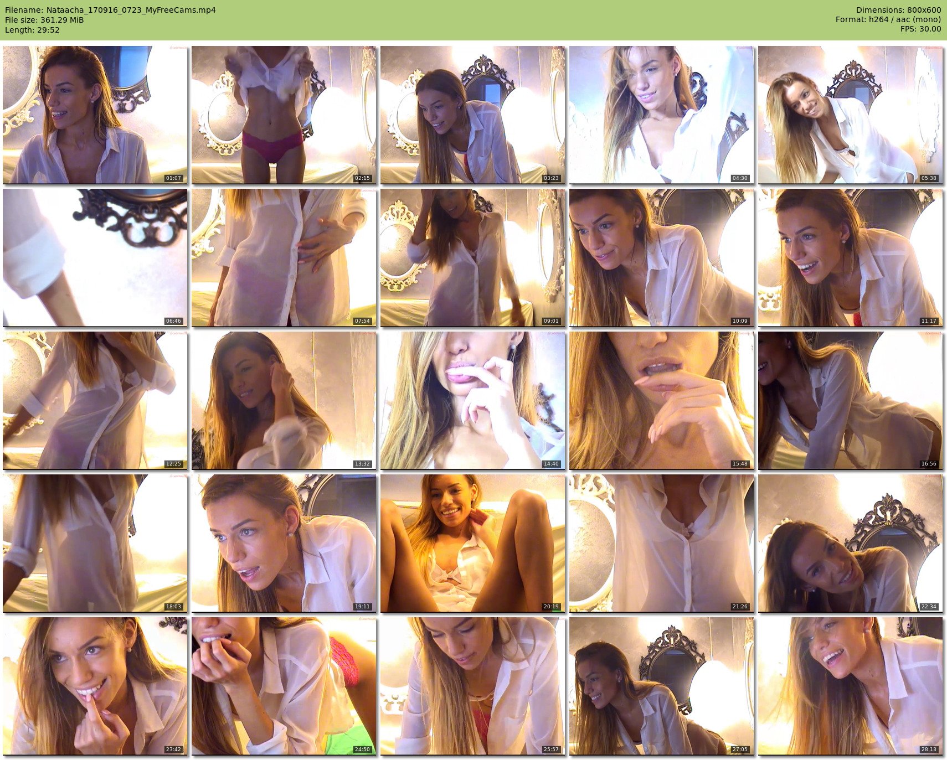Pick the thumbnail stamped 05:38
Viewport: 947px width, 760px height.
pos(851,115)
